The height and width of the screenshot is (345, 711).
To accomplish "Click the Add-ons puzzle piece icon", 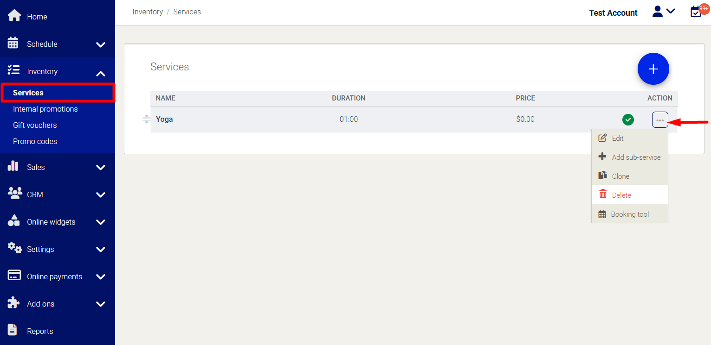I will [x=13, y=303].
